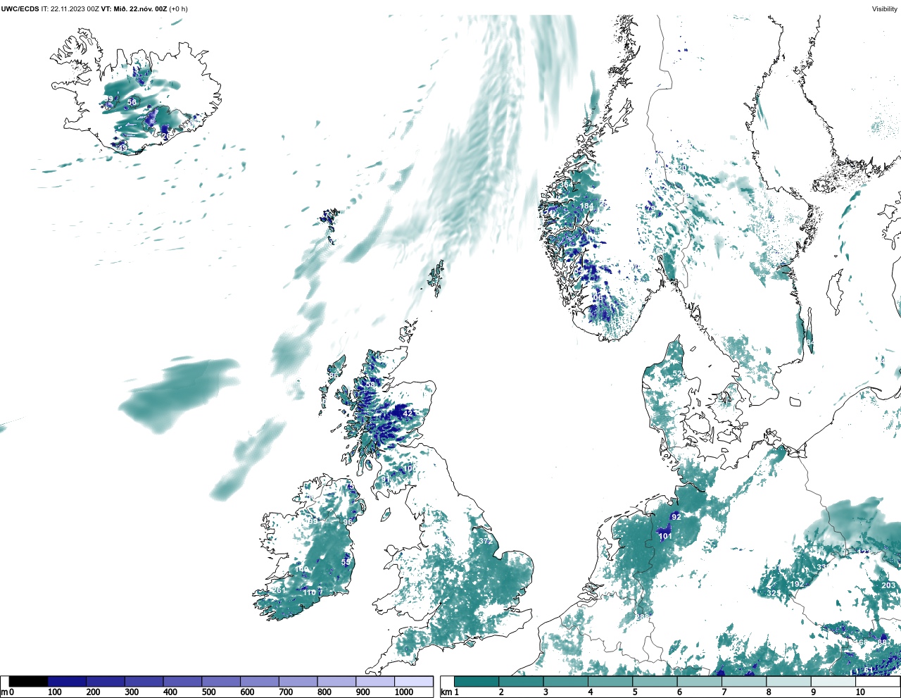Screen dimensions: 901x698
Task: Click the Shetland Islands outline
Action: point(436,278)
